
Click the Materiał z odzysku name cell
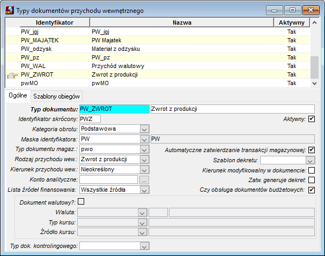tap(116, 49)
